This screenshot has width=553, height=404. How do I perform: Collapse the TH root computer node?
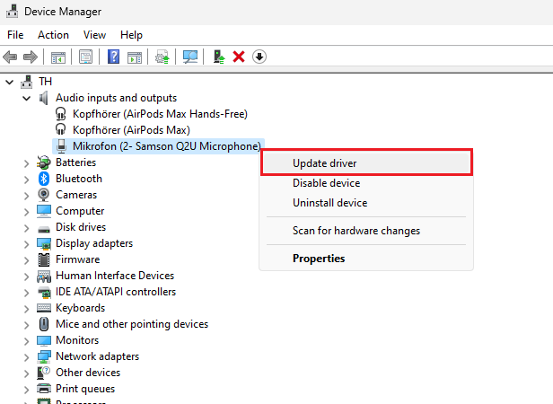click(x=11, y=82)
